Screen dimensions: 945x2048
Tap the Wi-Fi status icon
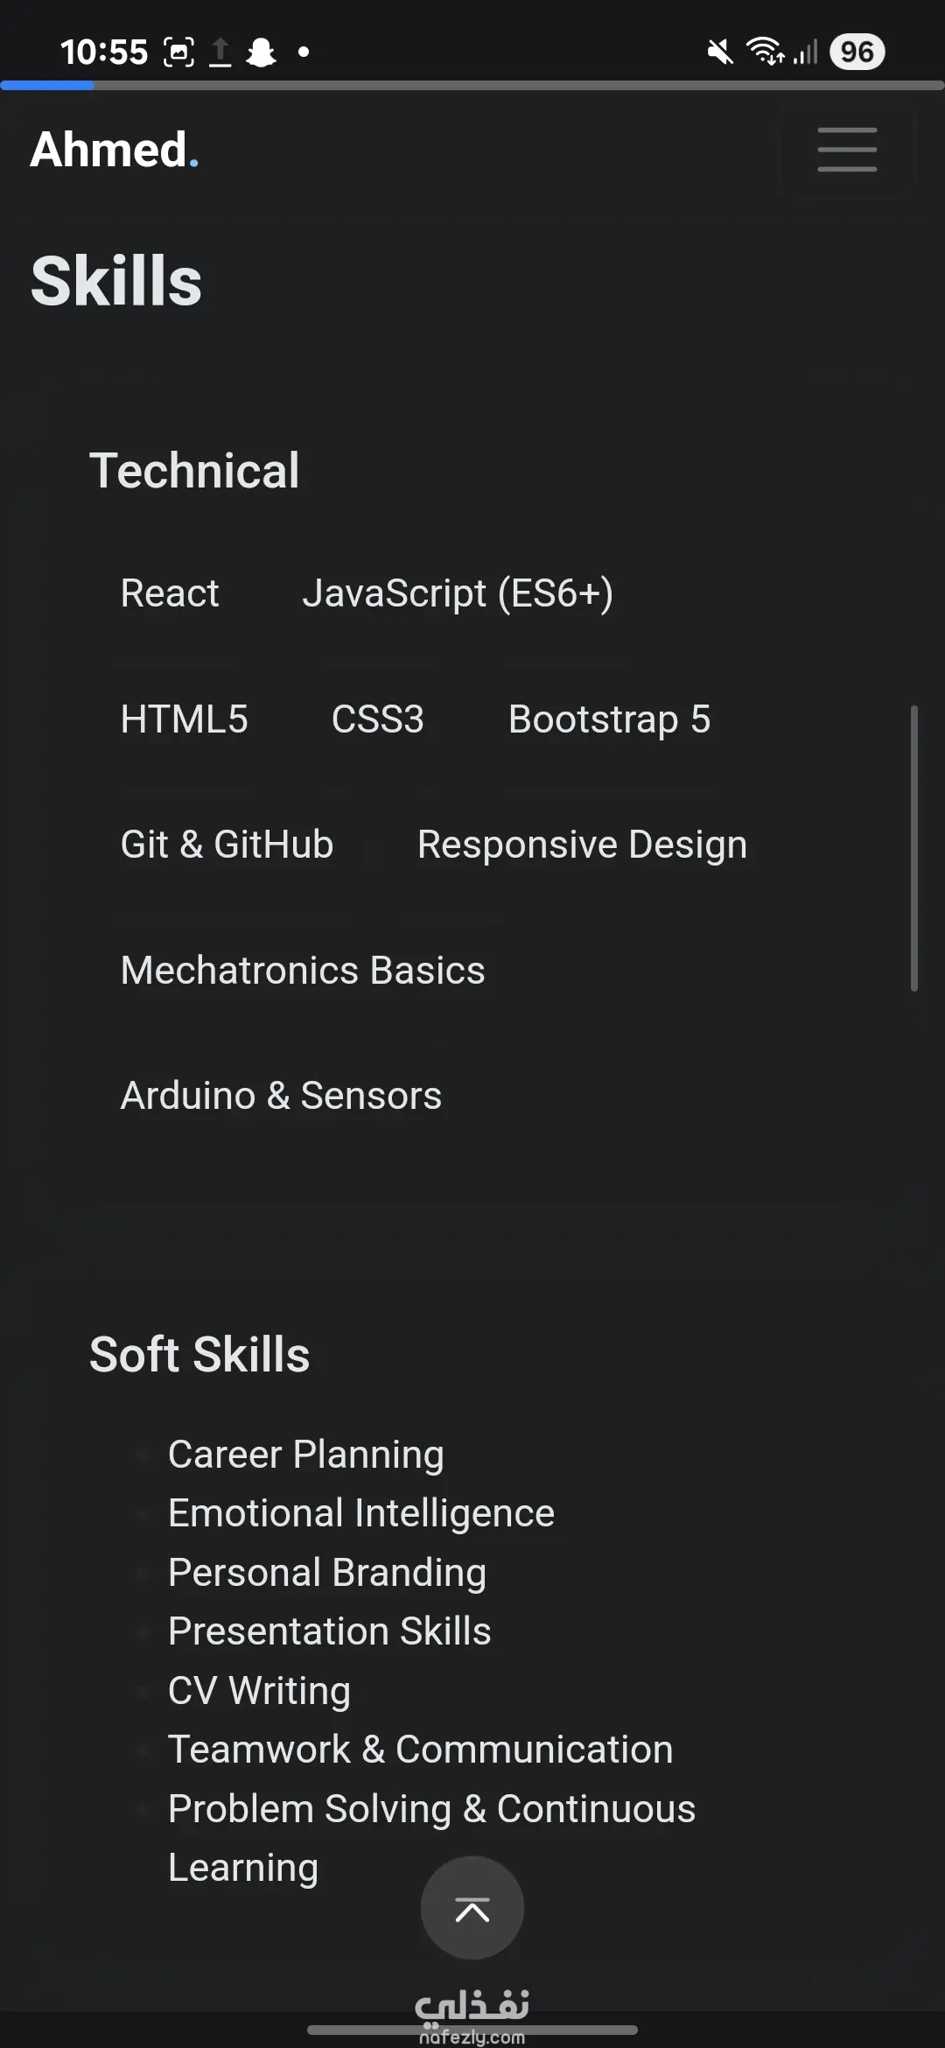click(765, 53)
